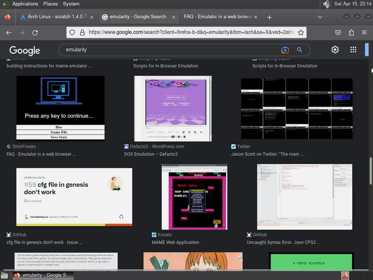Open MAME Web Application link
373x280 pixels.
pos(175,242)
